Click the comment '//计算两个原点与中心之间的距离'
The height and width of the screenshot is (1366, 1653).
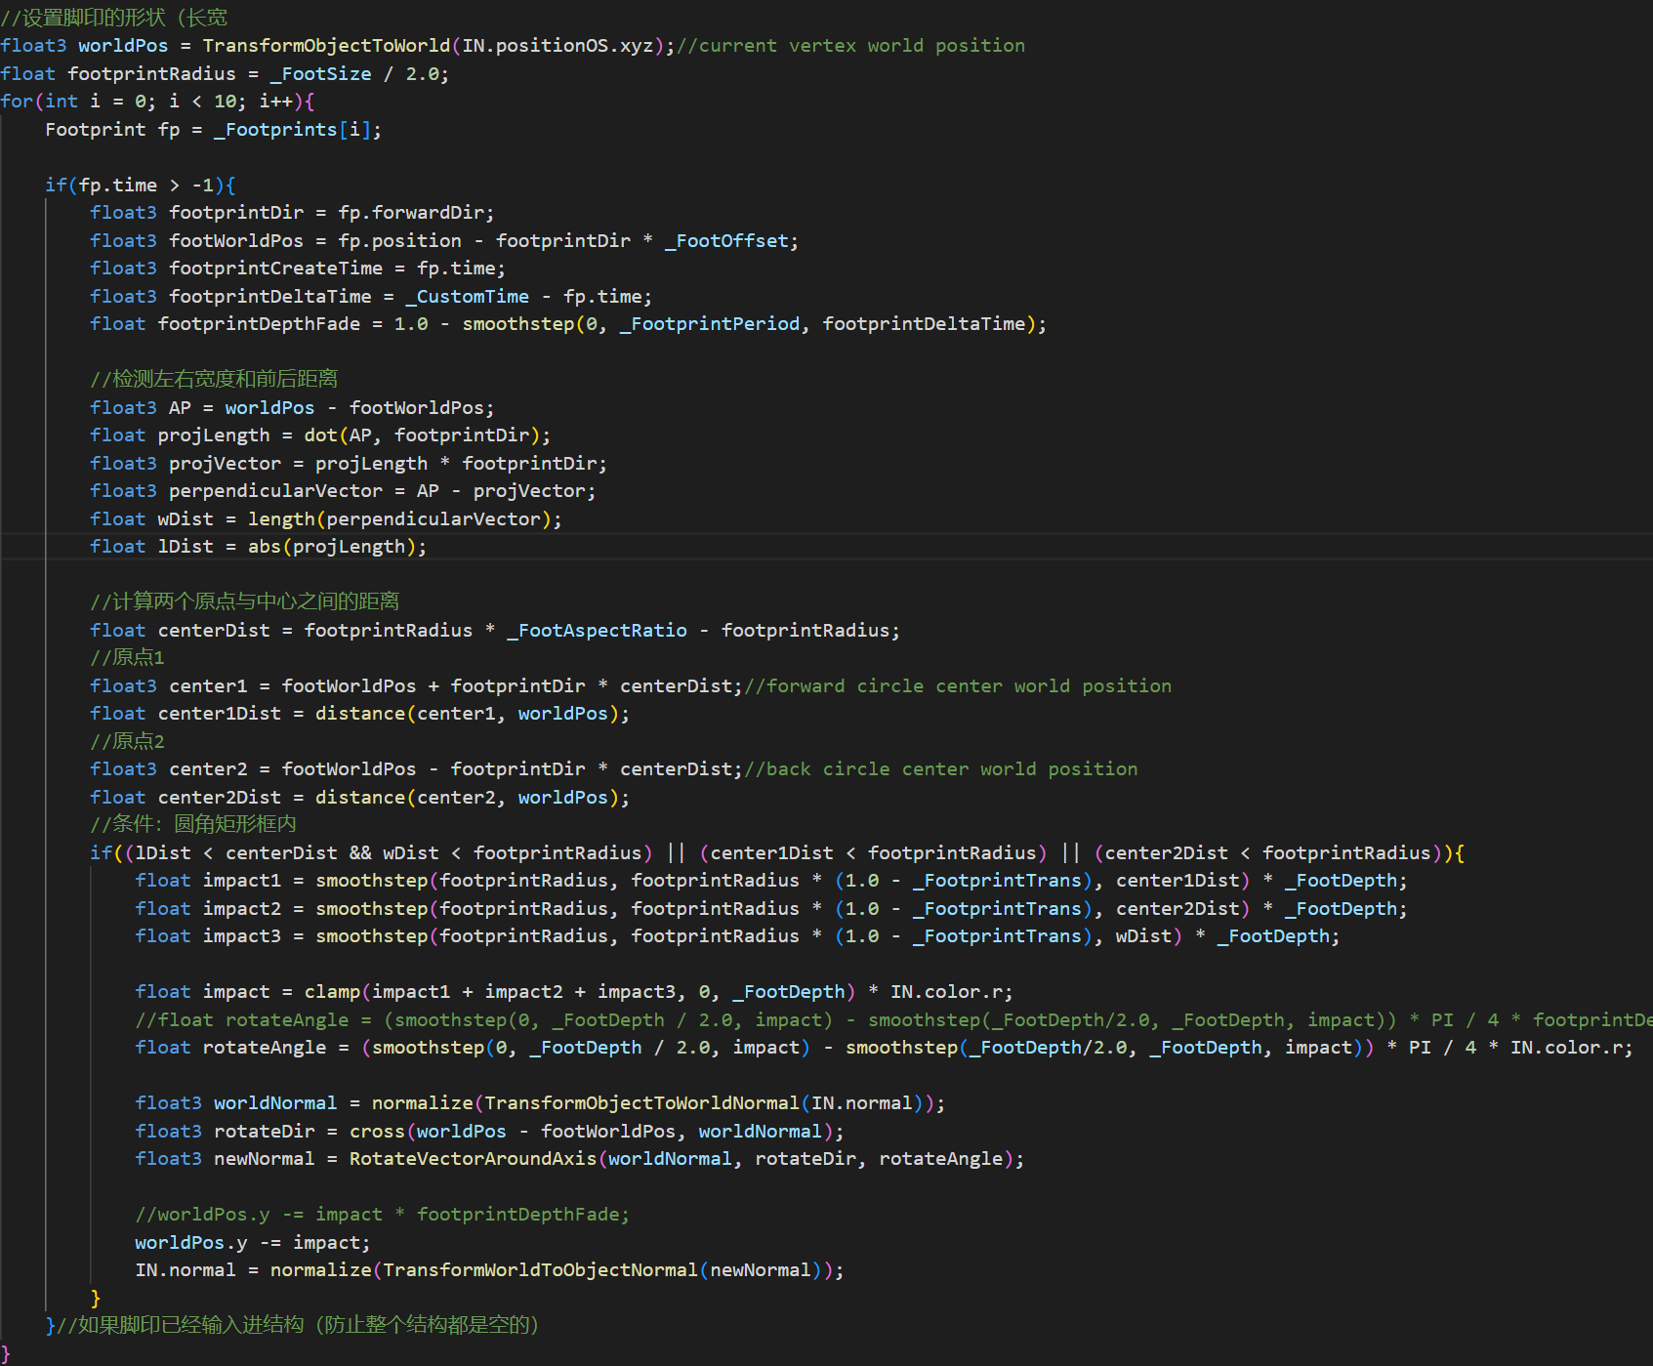(x=245, y=601)
